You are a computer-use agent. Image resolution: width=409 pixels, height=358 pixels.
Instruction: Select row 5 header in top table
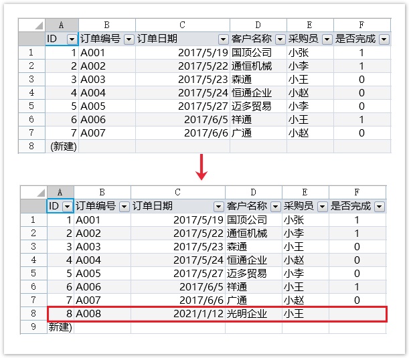point(31,106)
